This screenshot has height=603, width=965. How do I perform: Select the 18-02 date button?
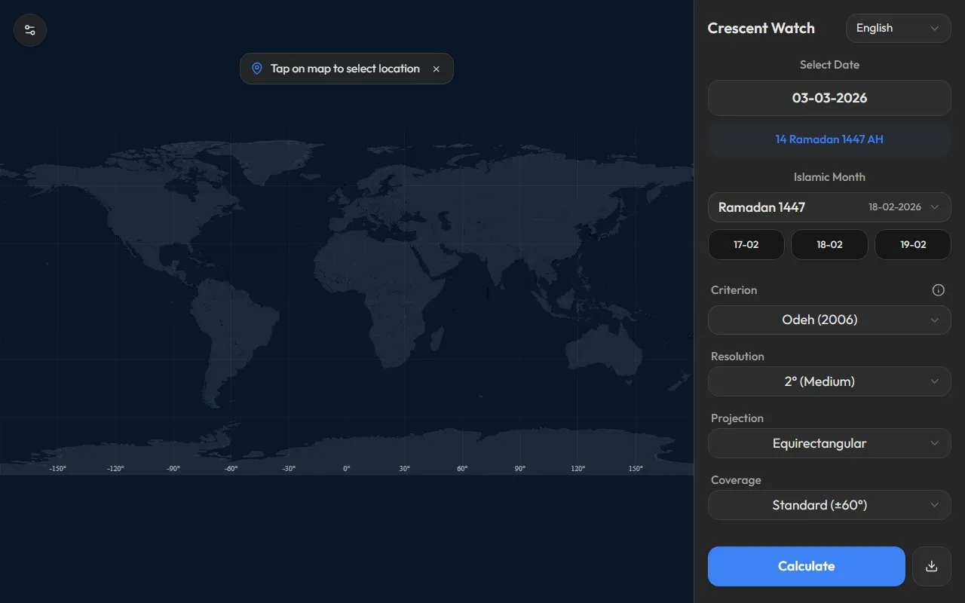pyautogui.click(x=829, y=245)
